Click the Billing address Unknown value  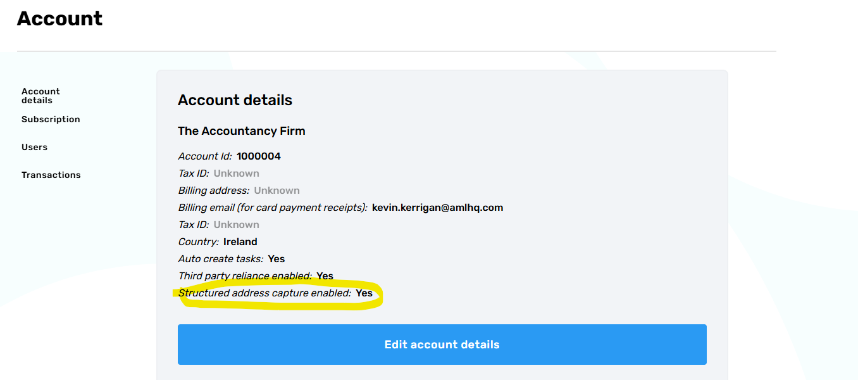pyautogui.click(x=277, y=191)
